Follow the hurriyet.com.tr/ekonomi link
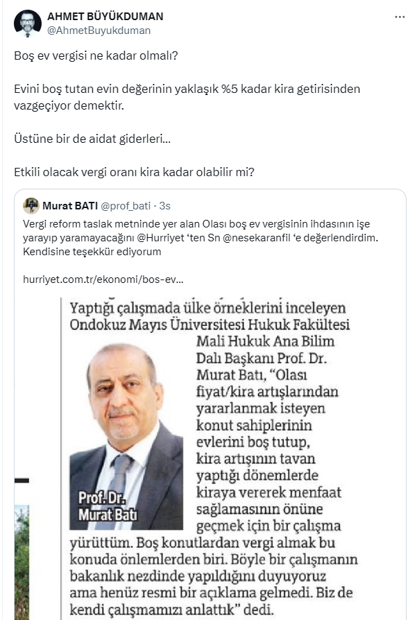Viewport: 417px width, 620px height. point(103,279)
